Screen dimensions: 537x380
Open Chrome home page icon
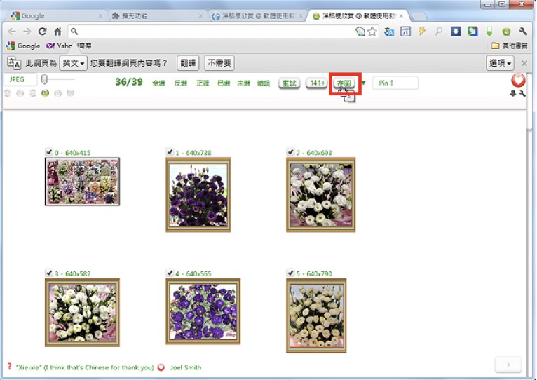point(57,32)
